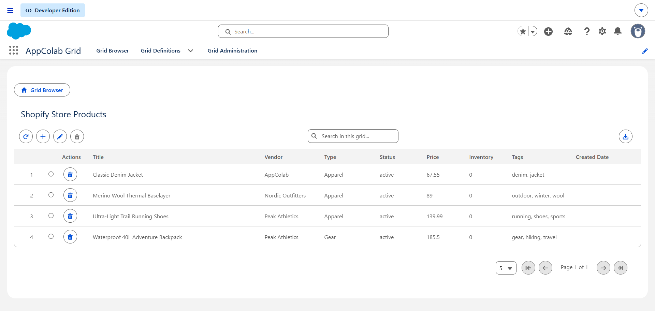Click the 'denim, jacket' tags cell
This screenshot has width=655, height=311.
pos(528,175)
